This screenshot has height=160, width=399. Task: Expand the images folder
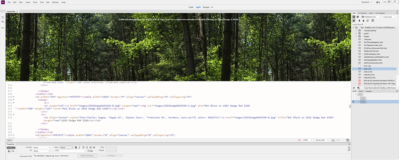(356, 37)
